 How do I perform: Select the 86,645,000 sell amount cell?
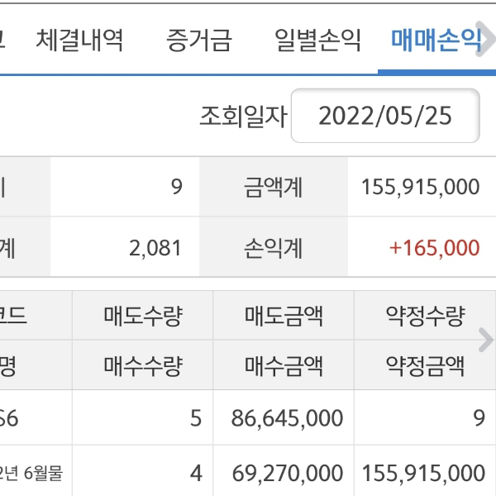tap(287, 418)
